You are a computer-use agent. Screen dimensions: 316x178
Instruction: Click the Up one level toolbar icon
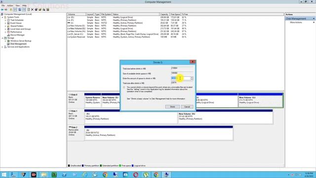(11, 10)
